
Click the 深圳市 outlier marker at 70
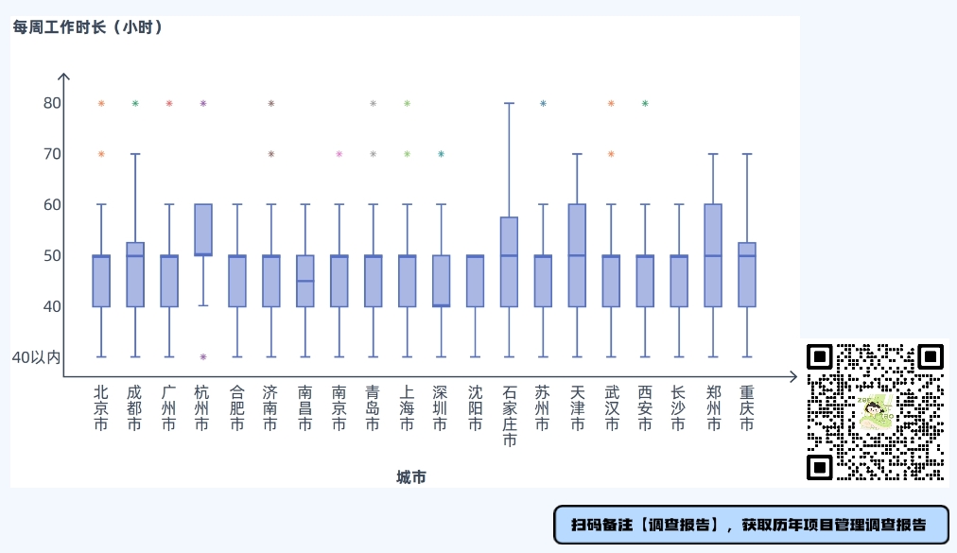click(442, 154)
